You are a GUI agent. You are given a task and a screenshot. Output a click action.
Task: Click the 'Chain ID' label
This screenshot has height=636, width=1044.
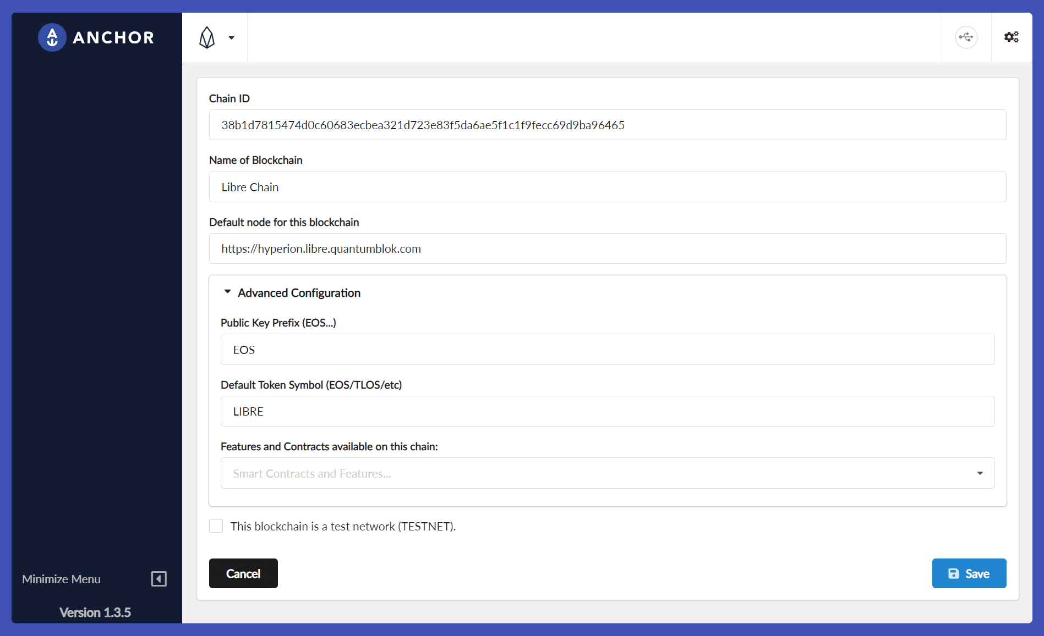tap(229, 98)
